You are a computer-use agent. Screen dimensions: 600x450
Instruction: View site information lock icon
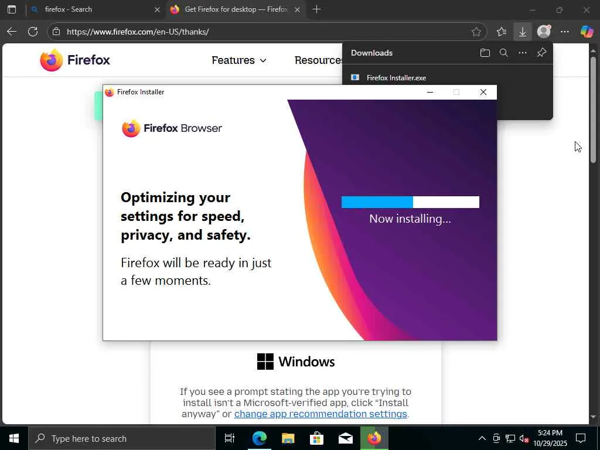[56, 32]
